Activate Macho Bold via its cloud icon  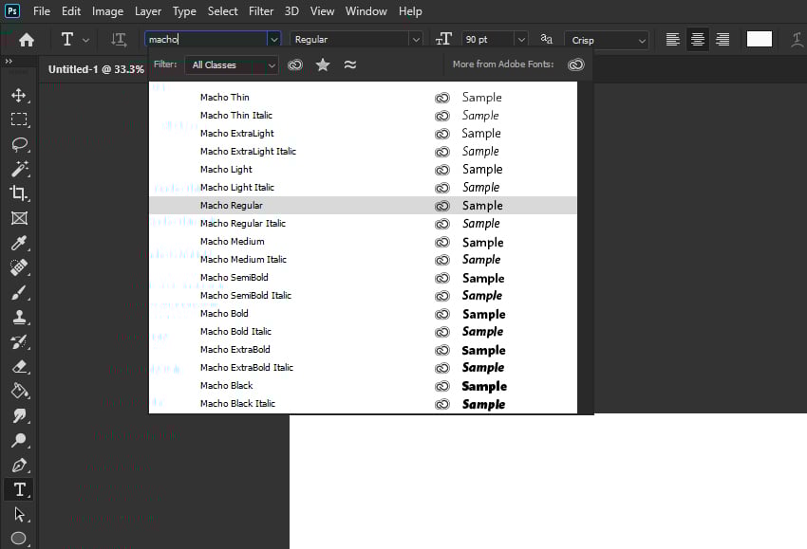441,314
